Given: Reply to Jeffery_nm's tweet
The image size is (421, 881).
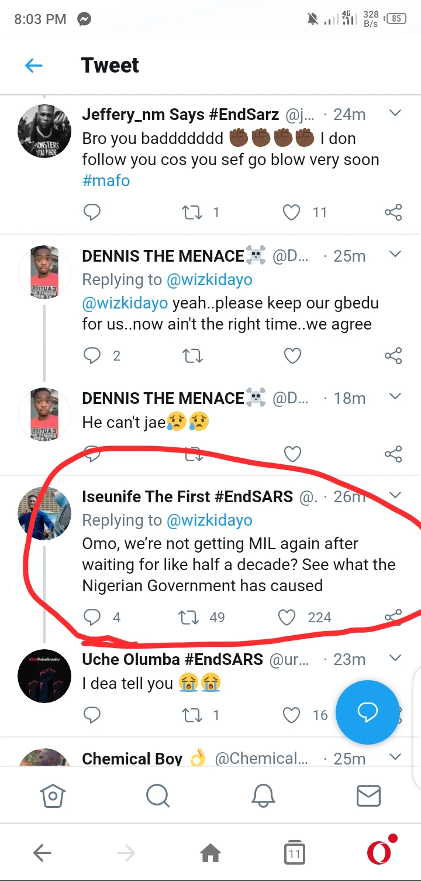Looking at the screenshot, I should coord(92,212).
